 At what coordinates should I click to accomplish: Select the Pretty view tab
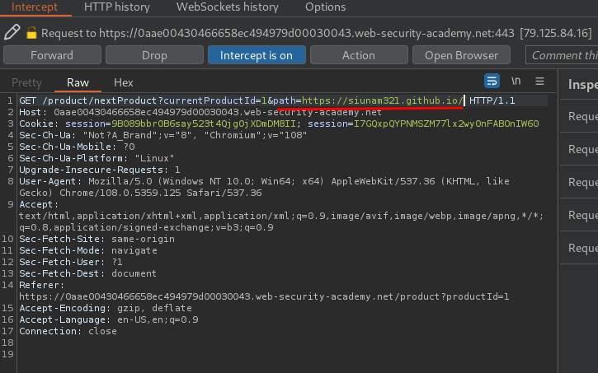click(x=26, y=82)
